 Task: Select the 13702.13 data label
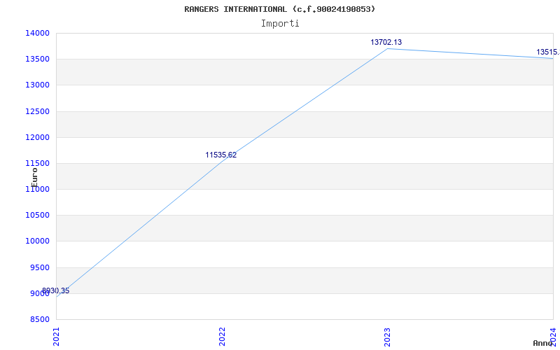point(386,43)
